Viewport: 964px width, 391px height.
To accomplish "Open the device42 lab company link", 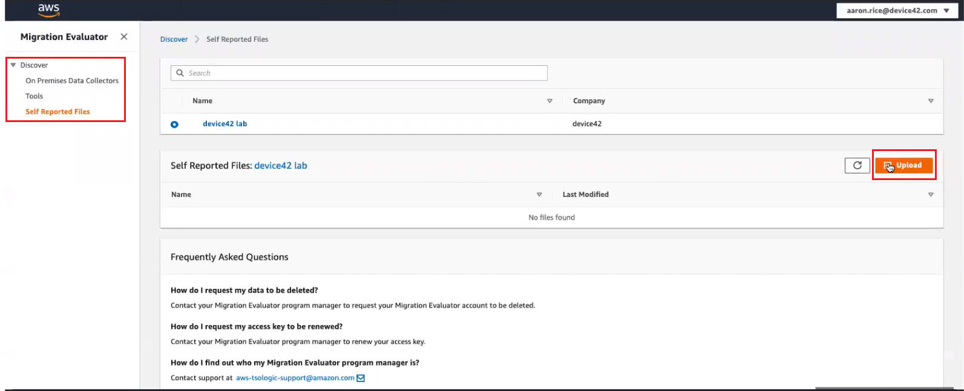I will (225, 124).
